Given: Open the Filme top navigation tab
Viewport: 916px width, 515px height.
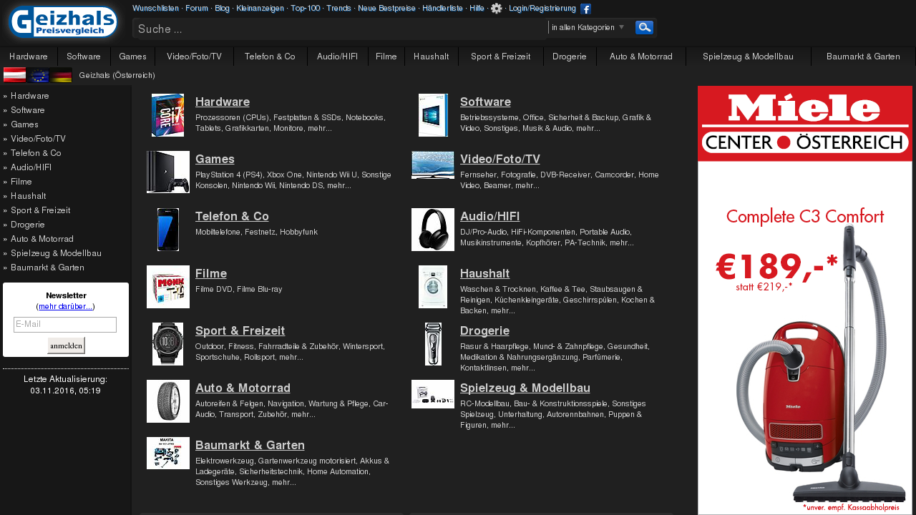Looking at the screenshot, I should [x=386, y=57].
